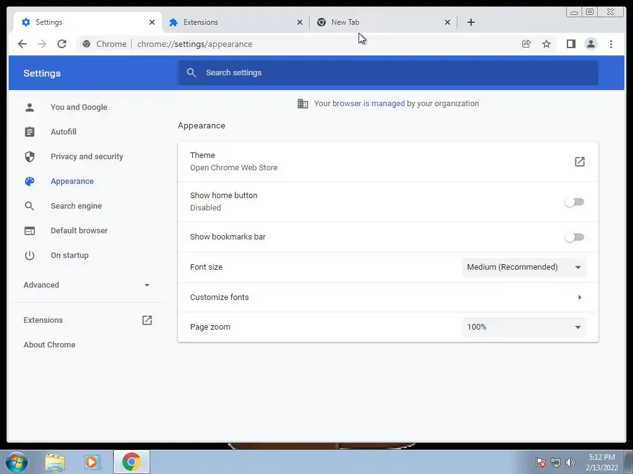Open the profile avatar menu
This screenshot has height=474, width=633.
(590, 44)
